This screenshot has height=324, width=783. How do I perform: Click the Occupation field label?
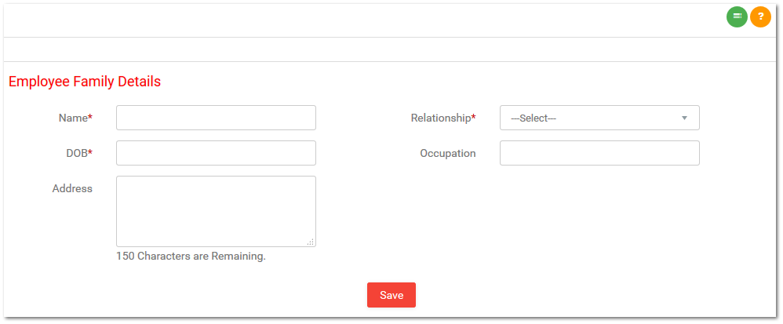coord(448,153)
